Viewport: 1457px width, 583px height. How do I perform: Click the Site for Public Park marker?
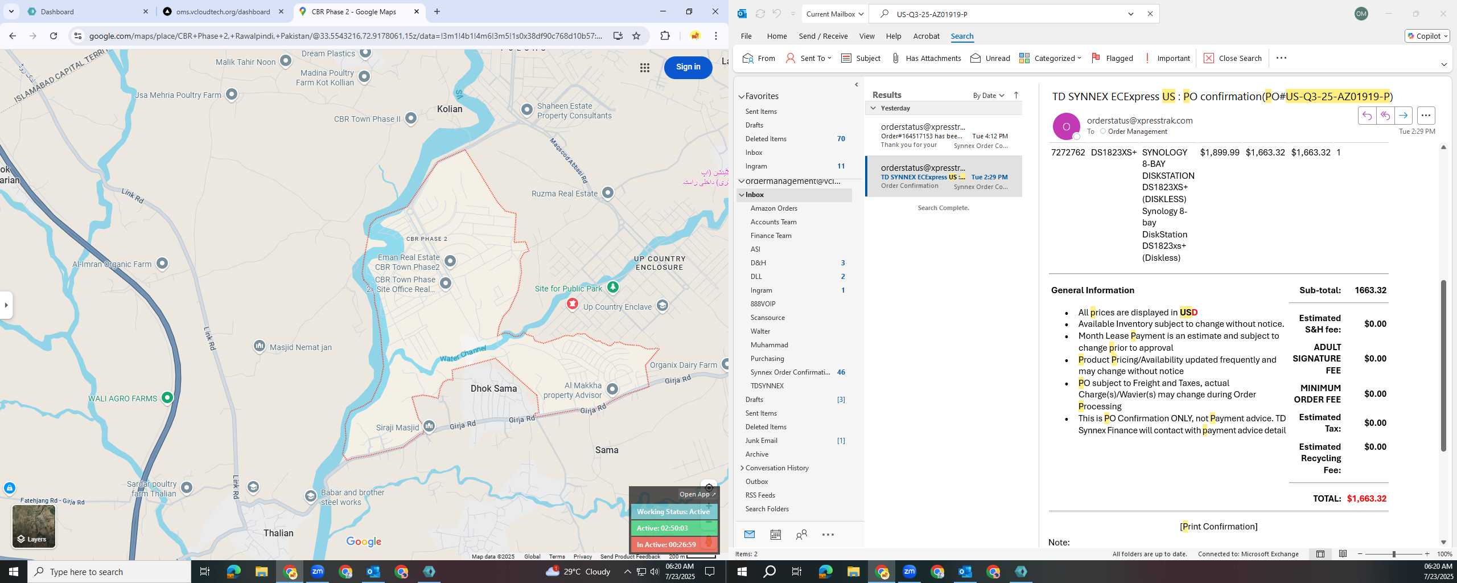612,287
